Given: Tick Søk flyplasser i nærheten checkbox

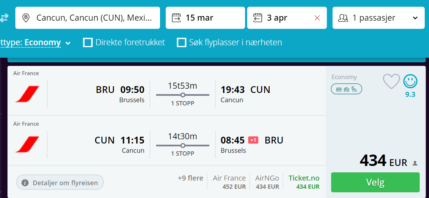Looking at the screenshot, I should (182, 42).
